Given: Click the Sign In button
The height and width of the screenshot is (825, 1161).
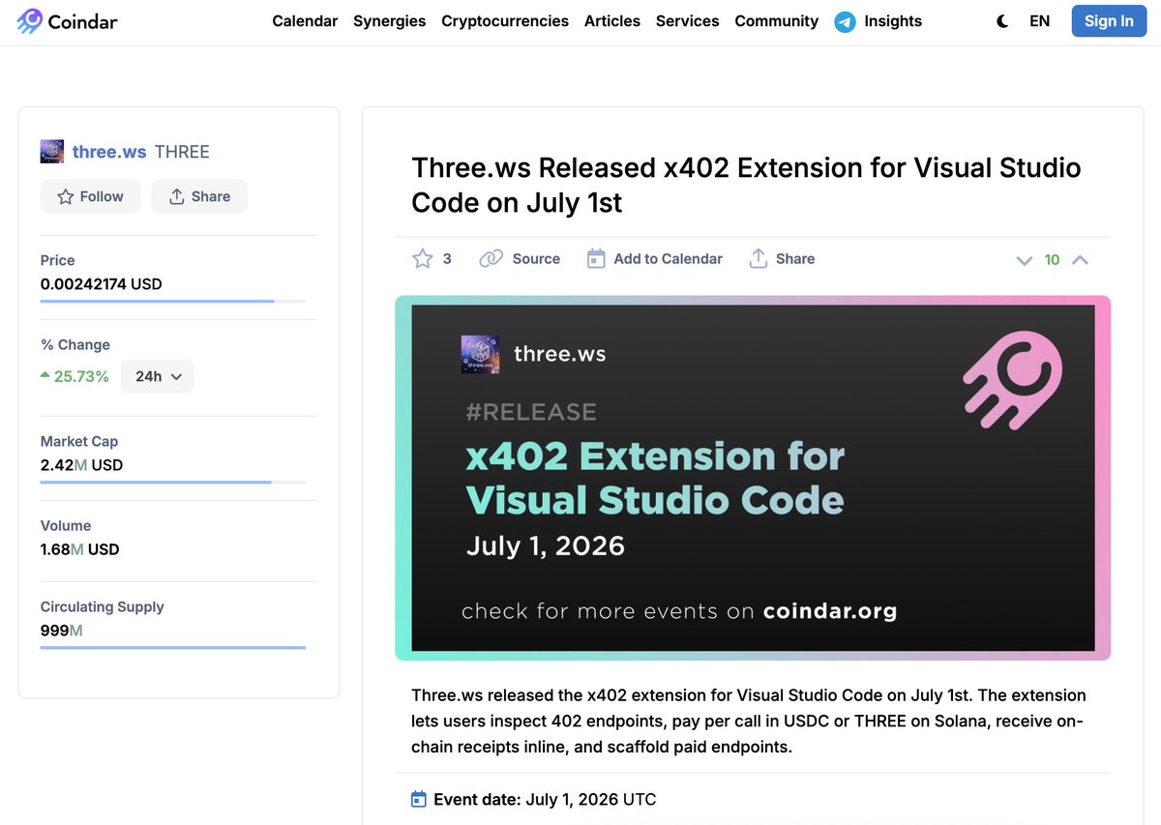Looking at the screenshot, I should 1109,20.
